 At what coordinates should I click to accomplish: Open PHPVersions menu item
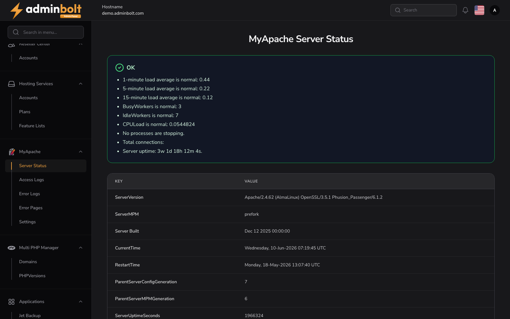click(32, 276)
